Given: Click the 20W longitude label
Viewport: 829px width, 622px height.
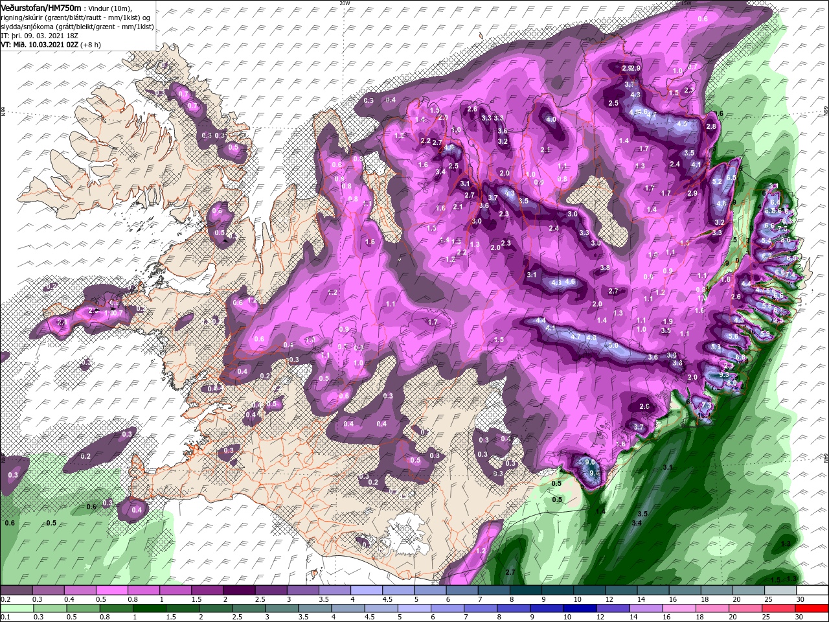Looking at the screenshot, I should coord(345,3).
